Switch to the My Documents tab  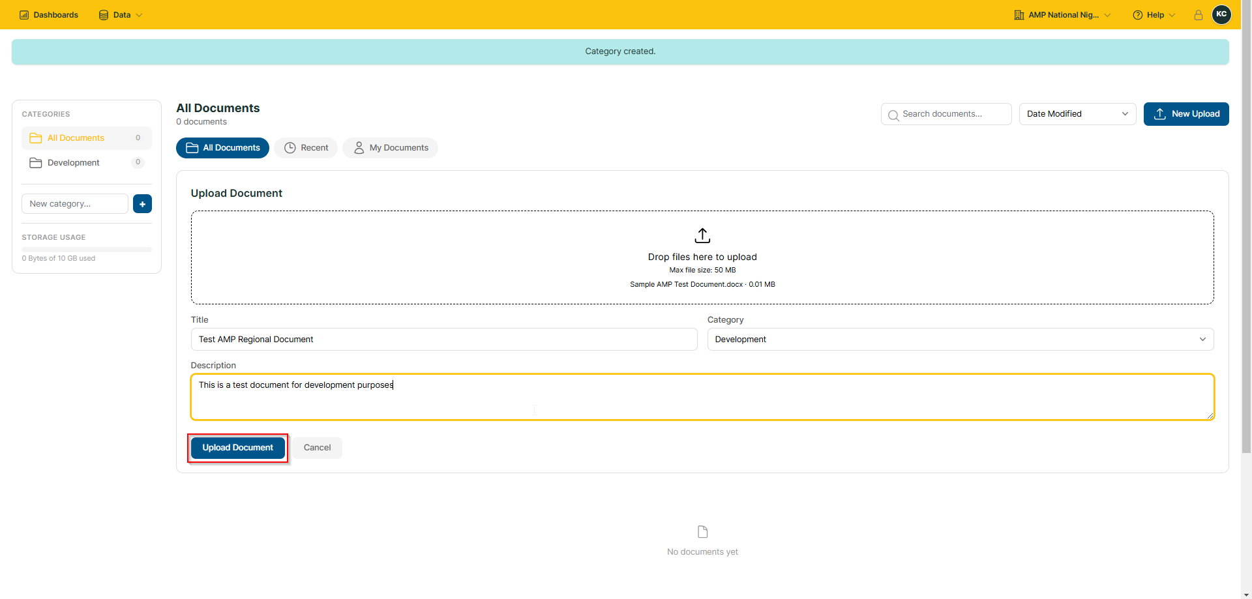tap(391, 148)
